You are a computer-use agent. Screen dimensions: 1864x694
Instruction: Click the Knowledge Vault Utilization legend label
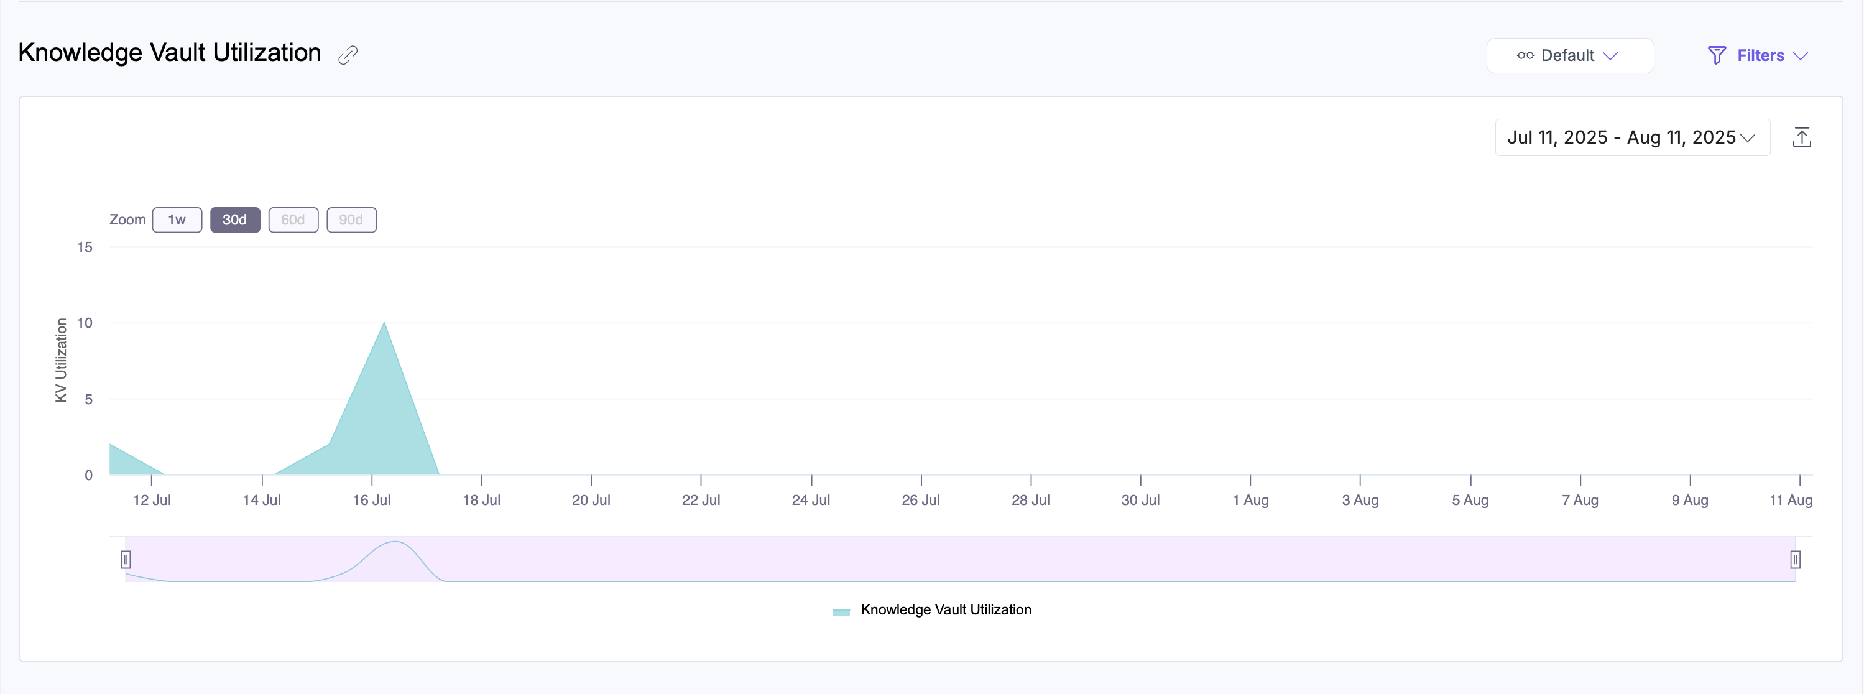[945, 610]
